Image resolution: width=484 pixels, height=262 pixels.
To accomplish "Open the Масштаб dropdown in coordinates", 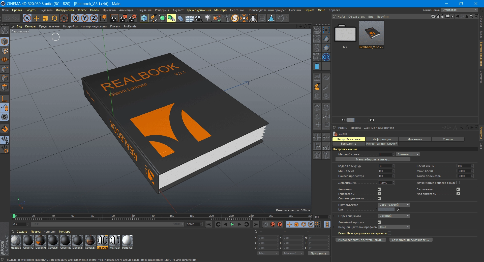I will (x=293, y=253).
